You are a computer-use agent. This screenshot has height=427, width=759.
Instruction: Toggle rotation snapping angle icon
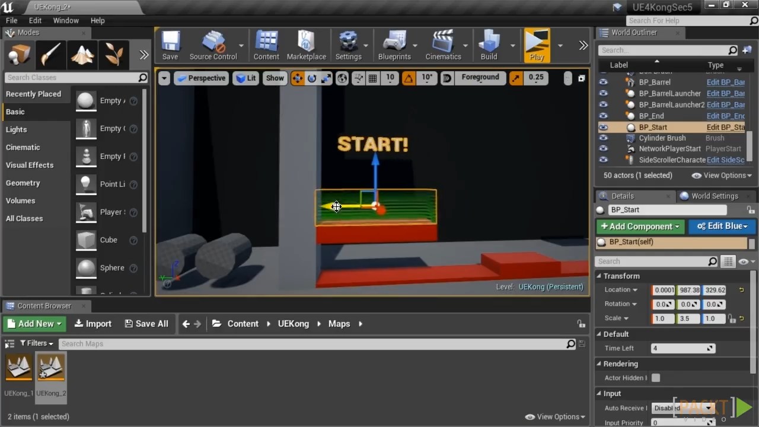(x=409, y=78)
